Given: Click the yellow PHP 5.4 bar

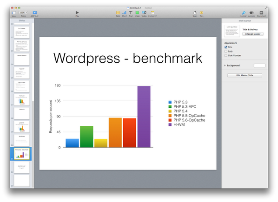Looking at the screenshot, I should [x=101, y=143].
